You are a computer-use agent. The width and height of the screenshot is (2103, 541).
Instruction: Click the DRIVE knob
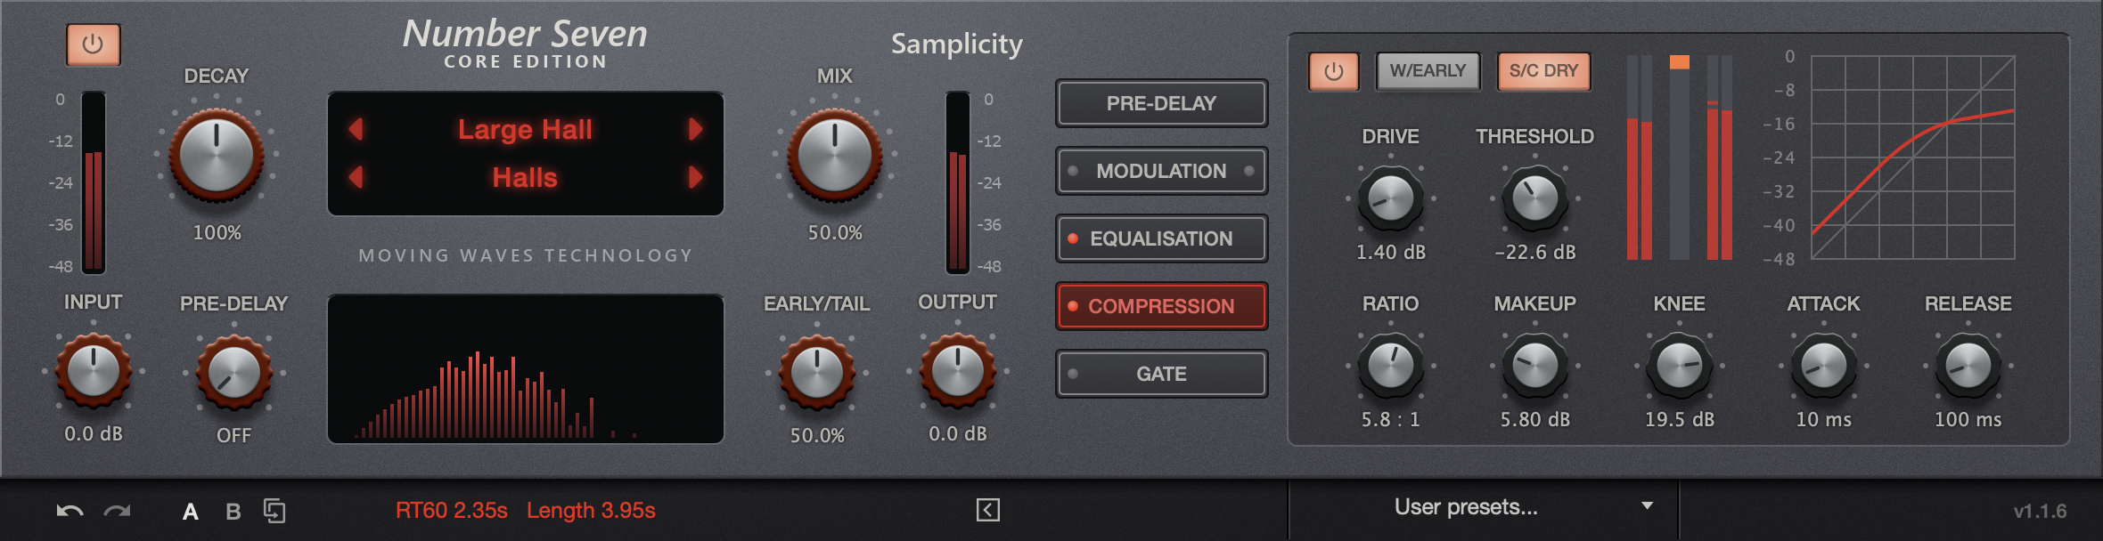[1390, 198]
